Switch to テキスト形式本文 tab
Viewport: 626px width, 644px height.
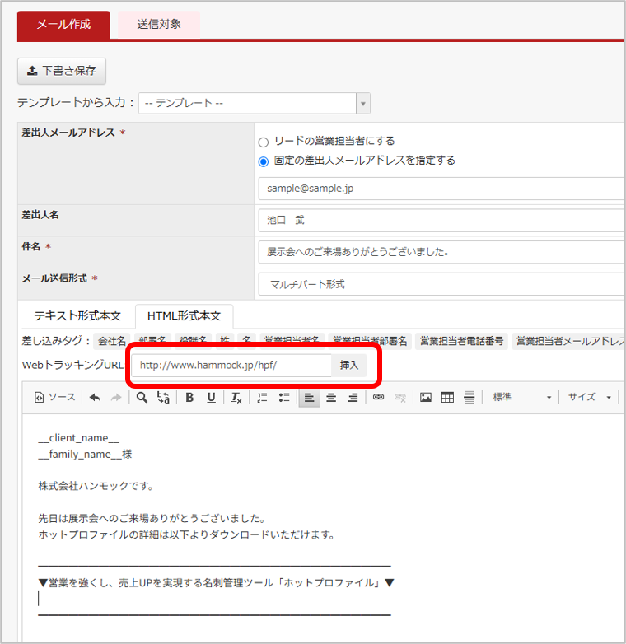tap(77, 316)
